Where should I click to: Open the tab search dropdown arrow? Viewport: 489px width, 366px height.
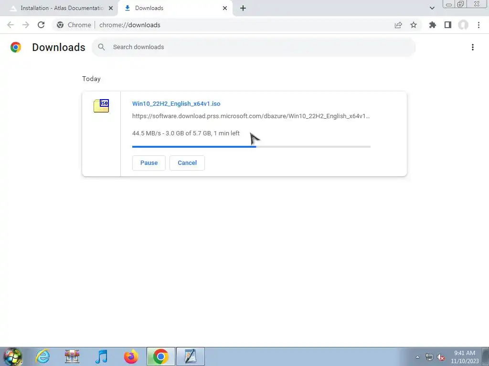click(432, 8)
